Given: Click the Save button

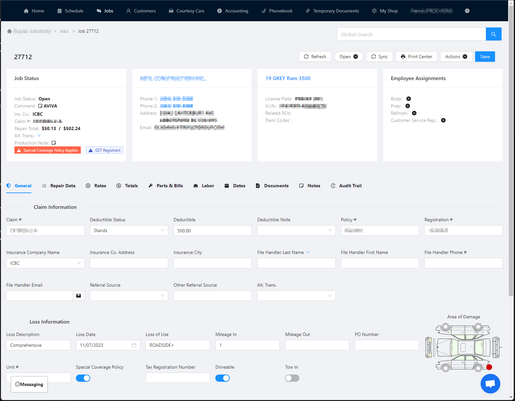Looking at the screenshot, I should click(485, 57).
